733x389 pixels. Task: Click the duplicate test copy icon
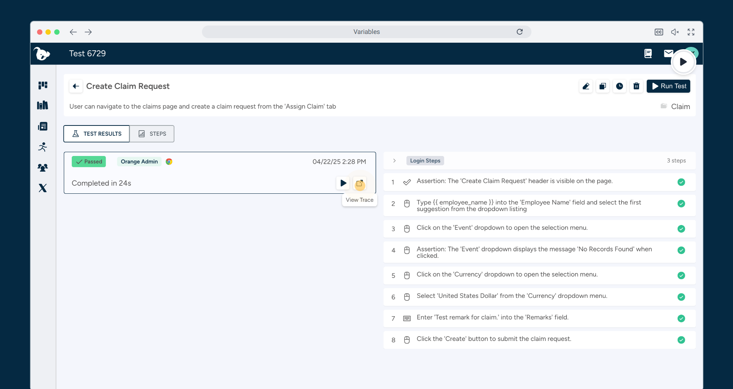pyautogui.click(x=602, y=86)
